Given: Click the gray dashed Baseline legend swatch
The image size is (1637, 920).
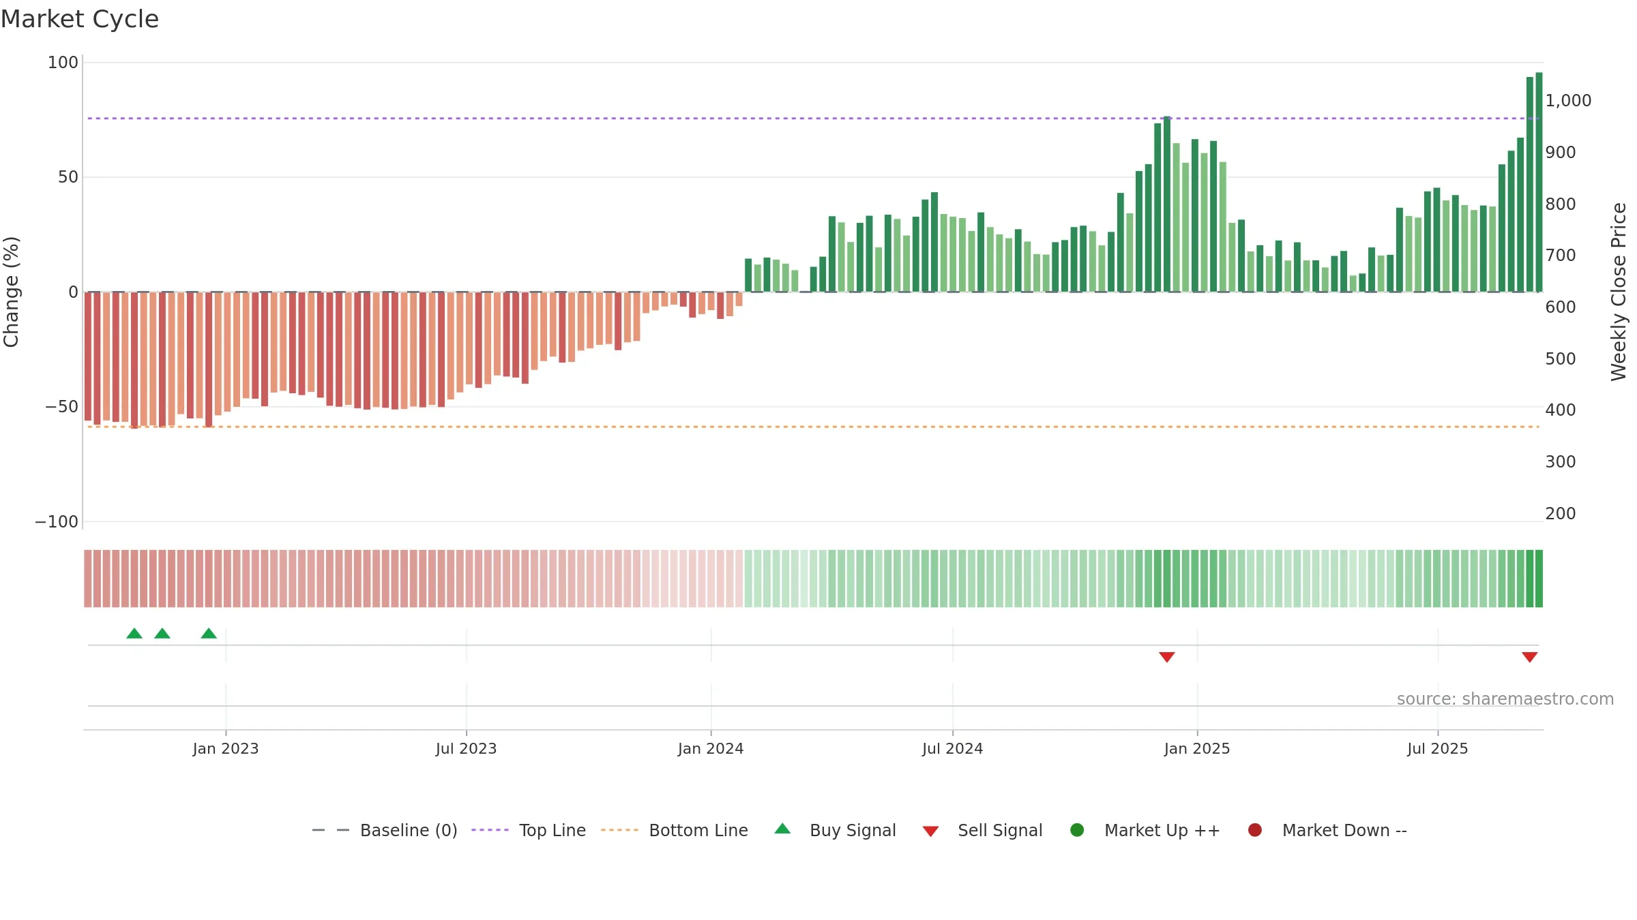Looking at the screenshot, I should click(331, 830).
